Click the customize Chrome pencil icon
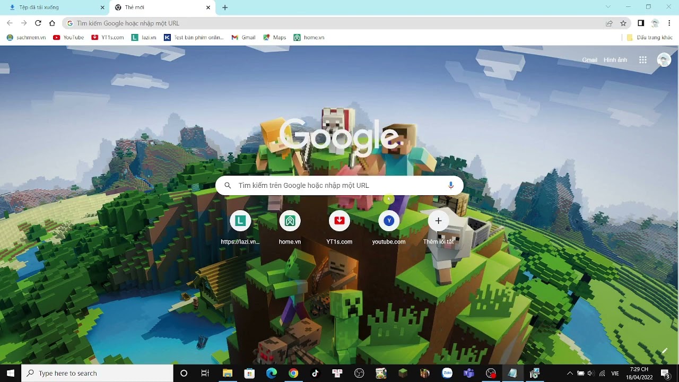 (664, 351)
